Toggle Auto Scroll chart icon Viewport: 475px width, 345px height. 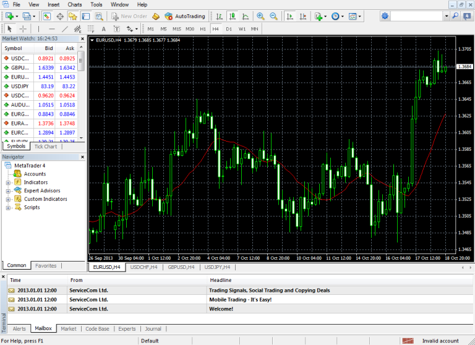(290, 16)
